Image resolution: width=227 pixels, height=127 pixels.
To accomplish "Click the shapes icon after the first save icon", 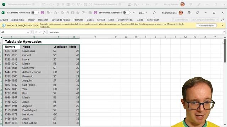I will pyautogui.click(x=49, y=13).
